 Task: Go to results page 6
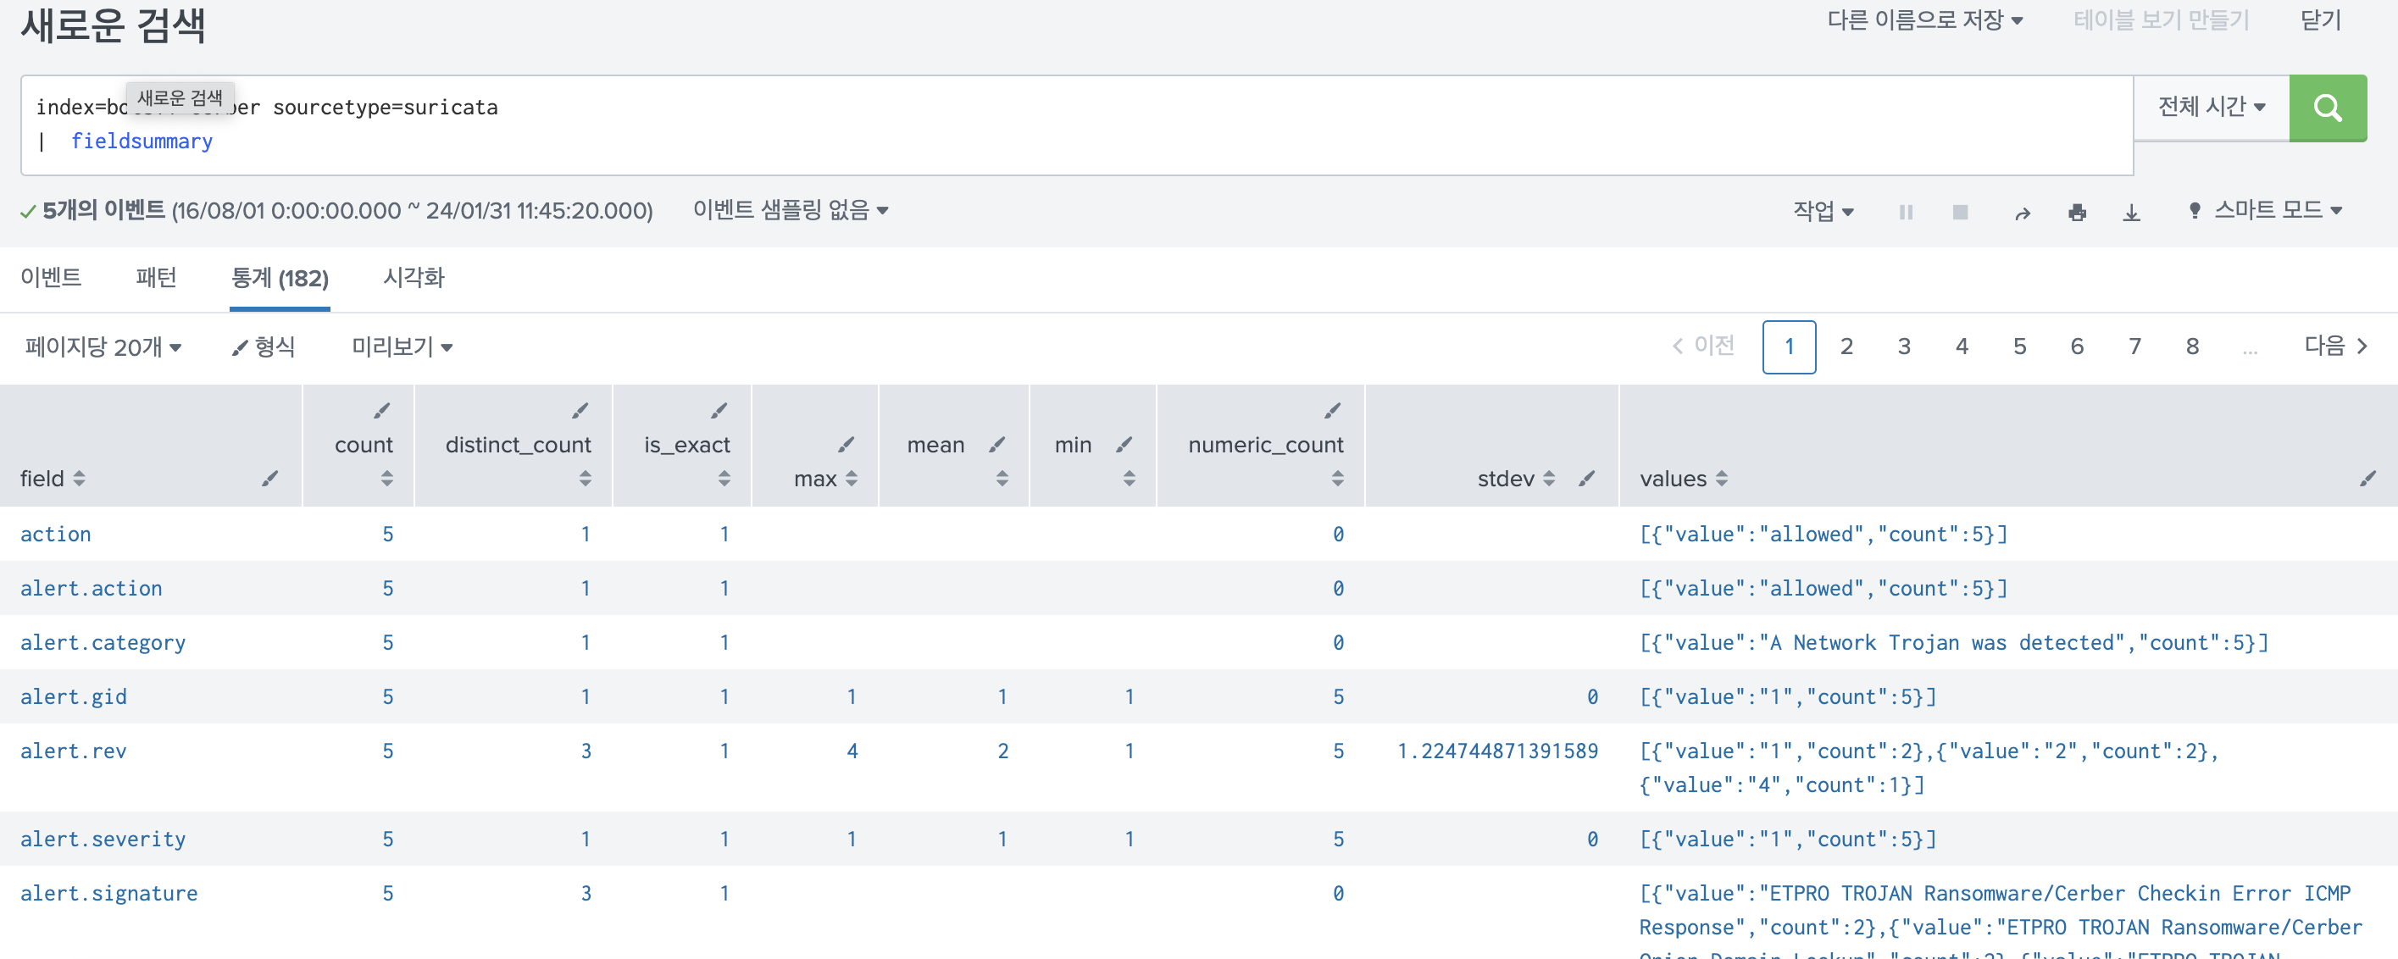point(2077,346)
